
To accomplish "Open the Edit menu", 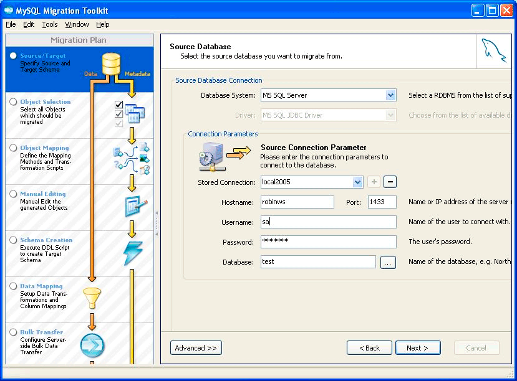I will click(x=29, y=24).
